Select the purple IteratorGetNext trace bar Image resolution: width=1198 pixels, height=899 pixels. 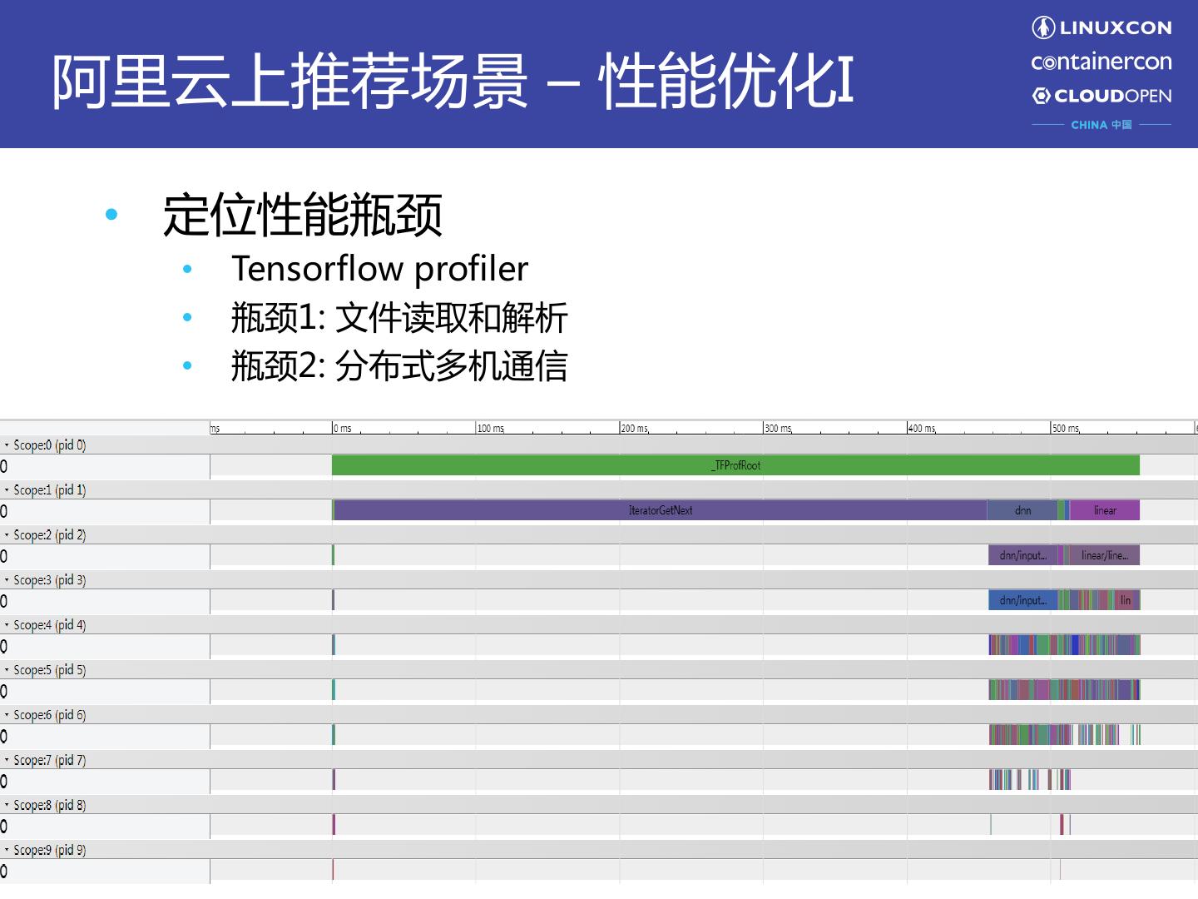660,510
